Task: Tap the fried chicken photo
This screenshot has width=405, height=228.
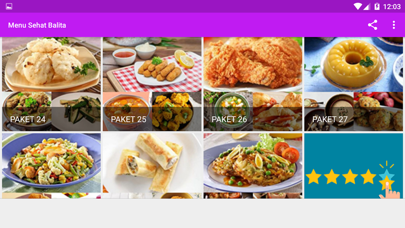Action: [x=253, y=64]
